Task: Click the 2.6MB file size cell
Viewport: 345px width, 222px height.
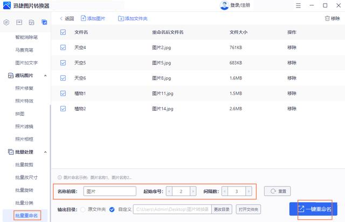Action: [236, 109]
